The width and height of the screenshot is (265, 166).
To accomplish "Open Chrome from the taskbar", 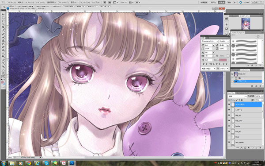I will click(x=29, y=163).
